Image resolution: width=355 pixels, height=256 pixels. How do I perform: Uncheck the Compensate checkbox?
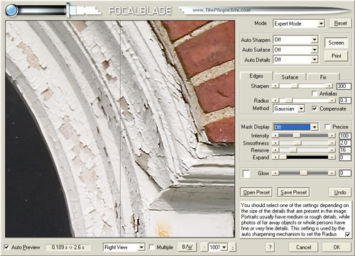[315, 108]
